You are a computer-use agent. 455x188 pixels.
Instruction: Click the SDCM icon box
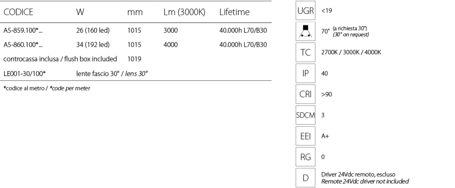pos(305,115)
